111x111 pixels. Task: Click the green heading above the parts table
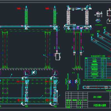[x=98, y=56]
